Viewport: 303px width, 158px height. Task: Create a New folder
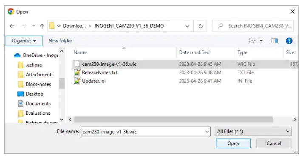coord(60,41)
